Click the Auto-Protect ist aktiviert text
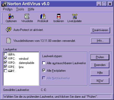The image size is (114, 100). click(x=28, y=30)
